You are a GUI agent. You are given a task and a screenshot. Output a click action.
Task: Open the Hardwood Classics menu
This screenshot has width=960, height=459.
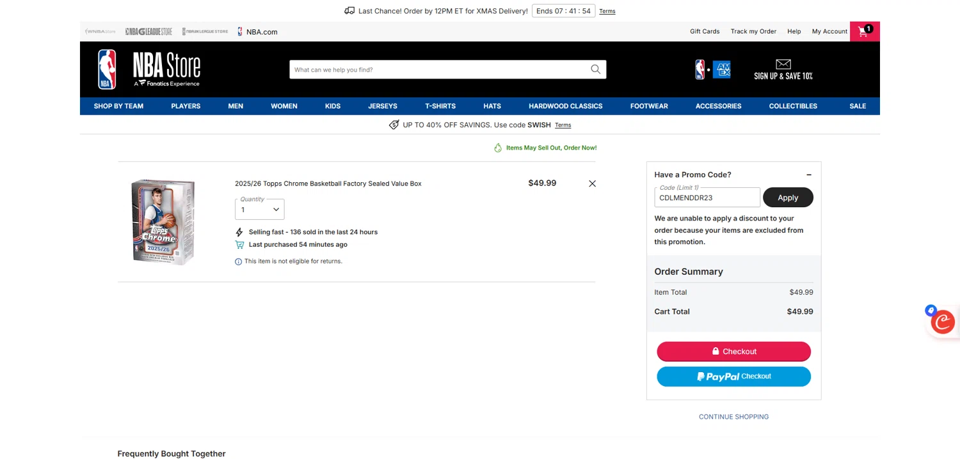point(566,106)
